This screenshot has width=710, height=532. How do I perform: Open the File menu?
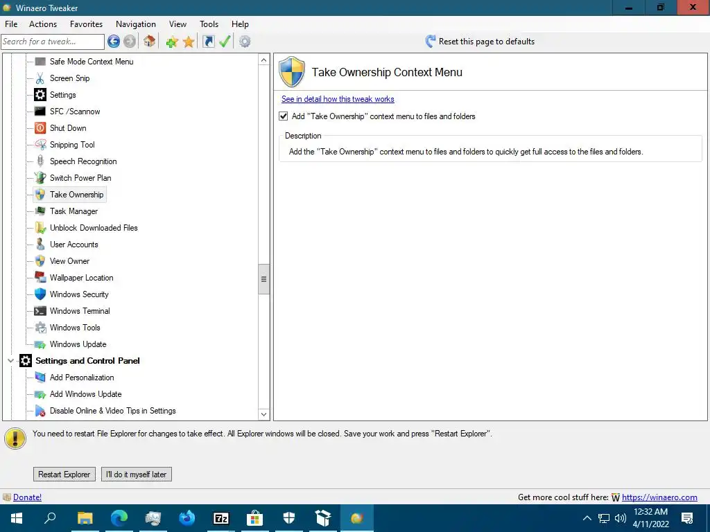(11, 24)
